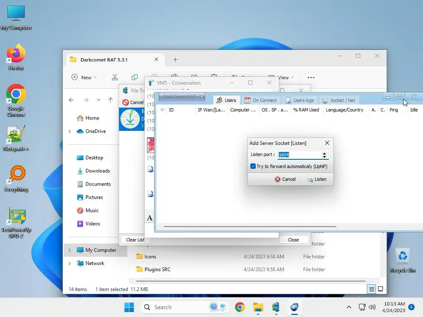Image resolution: width=423 pixels, height=317 pixels.
Task: Click the Copy icon in Explorer toolbar
Action: 134,77
